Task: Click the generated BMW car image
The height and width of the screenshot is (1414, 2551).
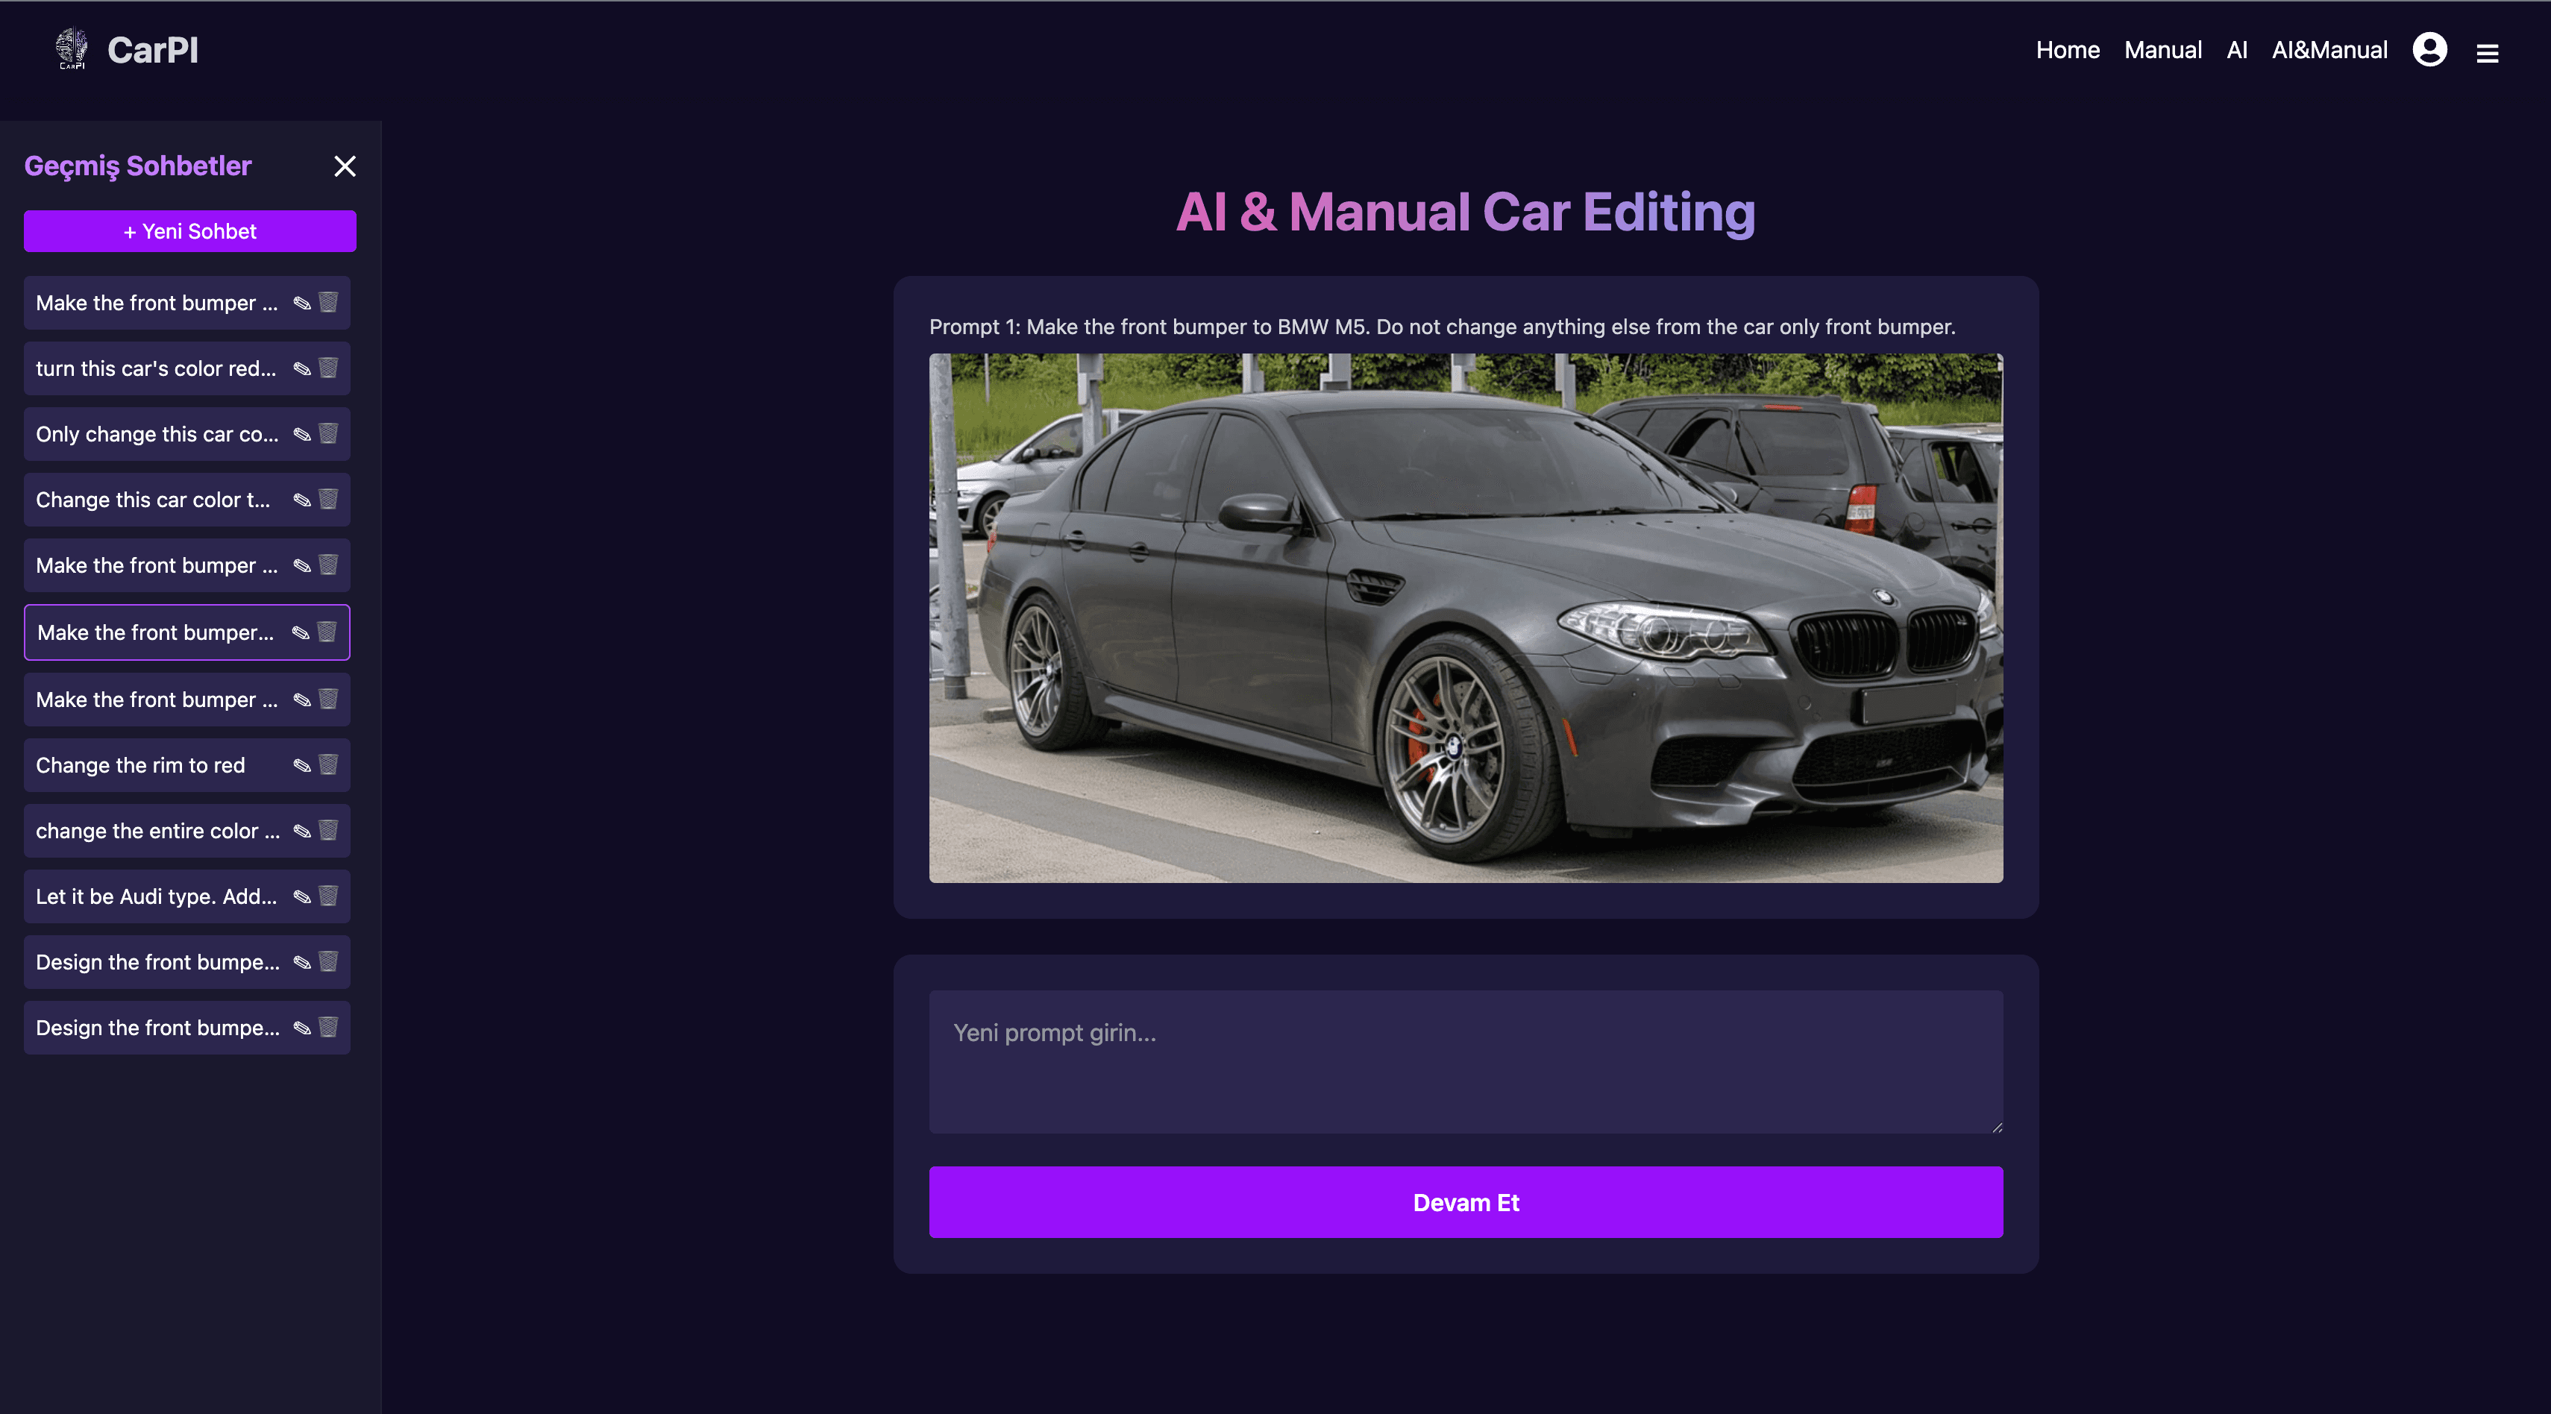Action: tap(1466, 618)
